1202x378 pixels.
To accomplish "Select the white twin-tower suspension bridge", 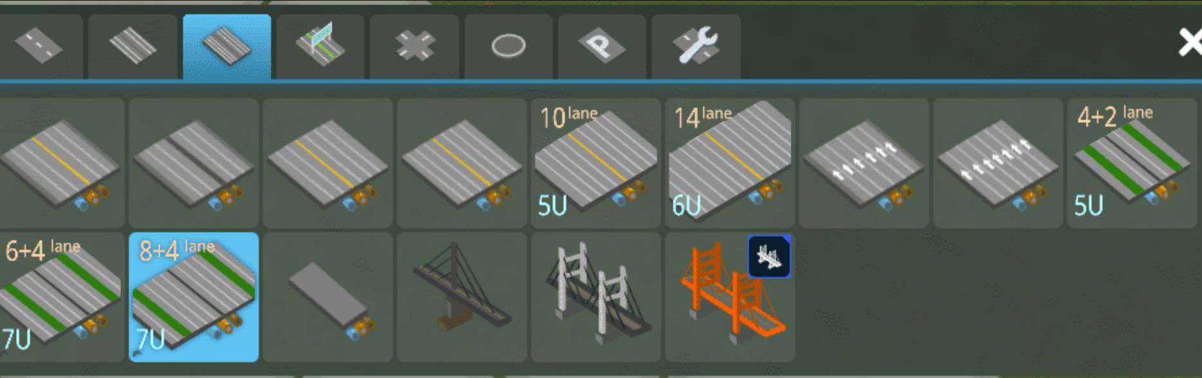I will [596, 297].
